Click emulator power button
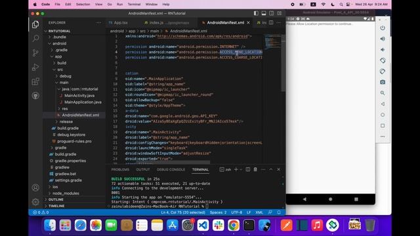420x236 pixels. click(383, 28)
